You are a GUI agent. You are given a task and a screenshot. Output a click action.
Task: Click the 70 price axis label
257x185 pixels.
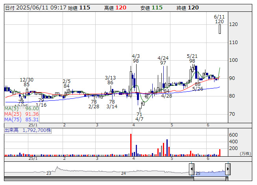(232, 114)
